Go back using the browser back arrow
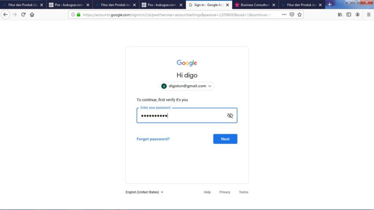The image size is (374, 210). click(x=6, y=14)
